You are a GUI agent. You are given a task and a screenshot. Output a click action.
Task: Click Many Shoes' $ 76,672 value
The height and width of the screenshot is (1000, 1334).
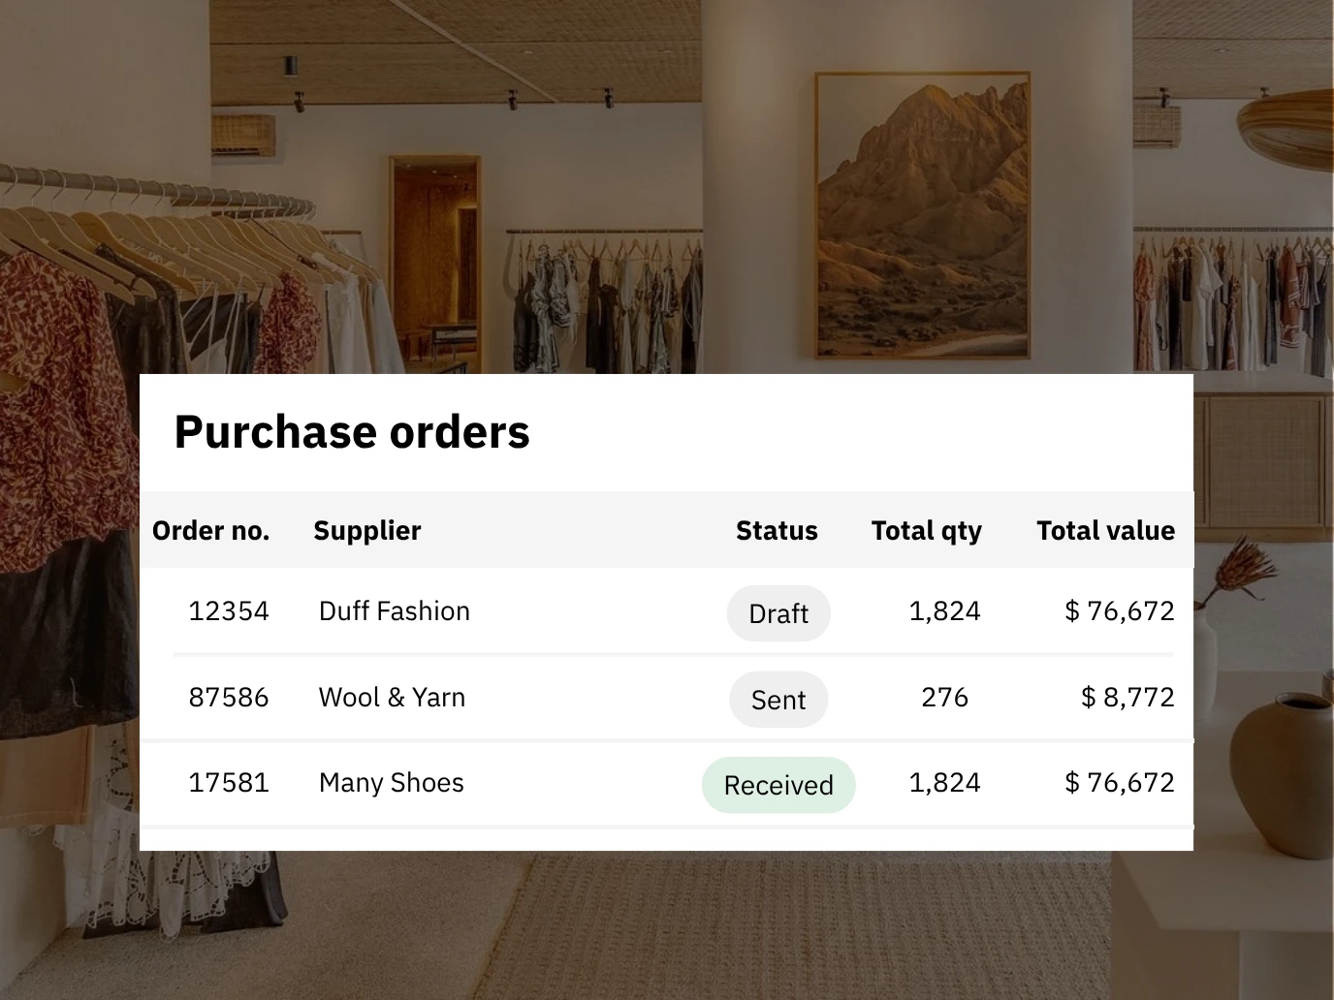pyautogui.click(x=1120, y=783)
